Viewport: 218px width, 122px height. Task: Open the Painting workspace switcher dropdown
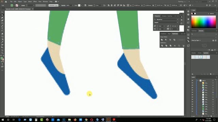182,2
